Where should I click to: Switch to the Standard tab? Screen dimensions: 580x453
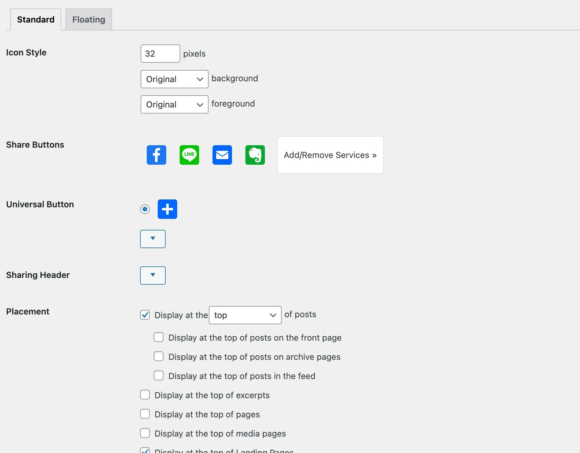click(36, 19)
